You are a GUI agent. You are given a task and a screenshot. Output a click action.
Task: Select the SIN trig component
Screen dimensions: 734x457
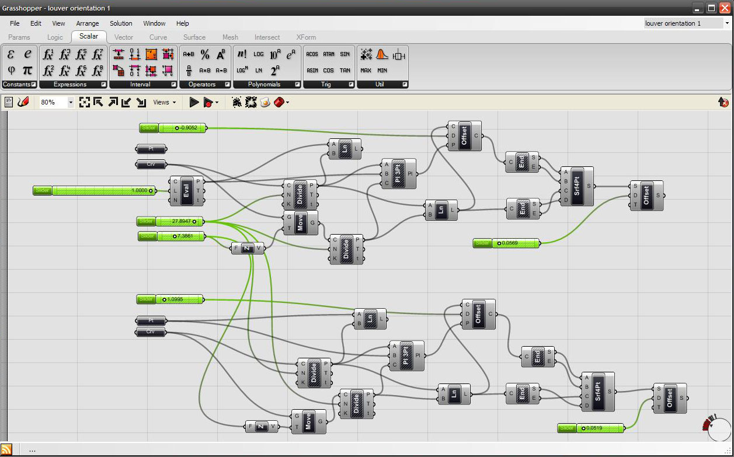345,54
